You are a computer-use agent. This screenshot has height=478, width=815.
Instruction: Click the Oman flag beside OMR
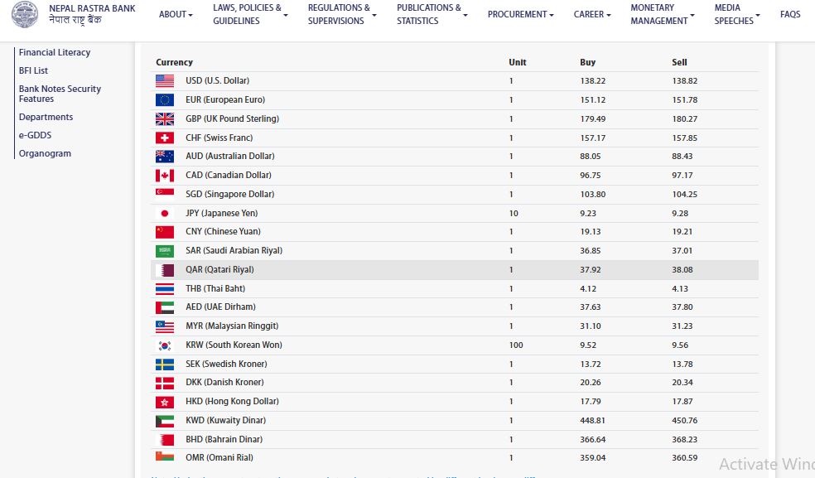(165, 456)
